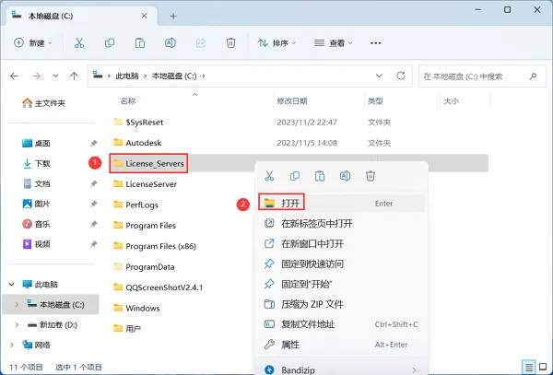Go back with the left arrow
Image resolution: width=553 pixels, height=375 pixels.
pos(14,76)
